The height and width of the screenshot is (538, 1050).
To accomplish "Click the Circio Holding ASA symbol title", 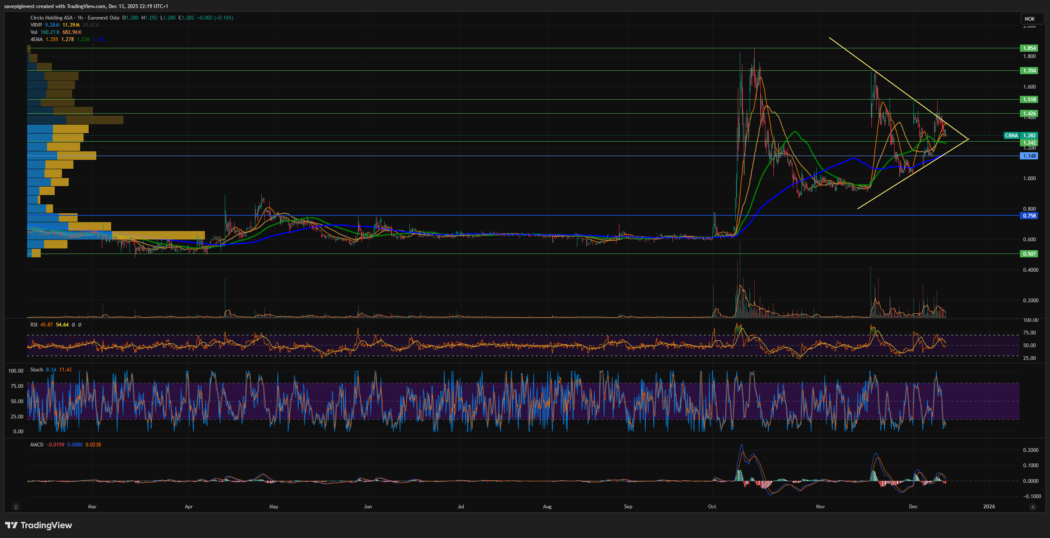I will (x=51, y=18).
